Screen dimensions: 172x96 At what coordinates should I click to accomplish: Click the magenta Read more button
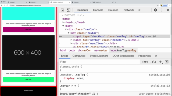pyautogui.click(x=28, y=30)
